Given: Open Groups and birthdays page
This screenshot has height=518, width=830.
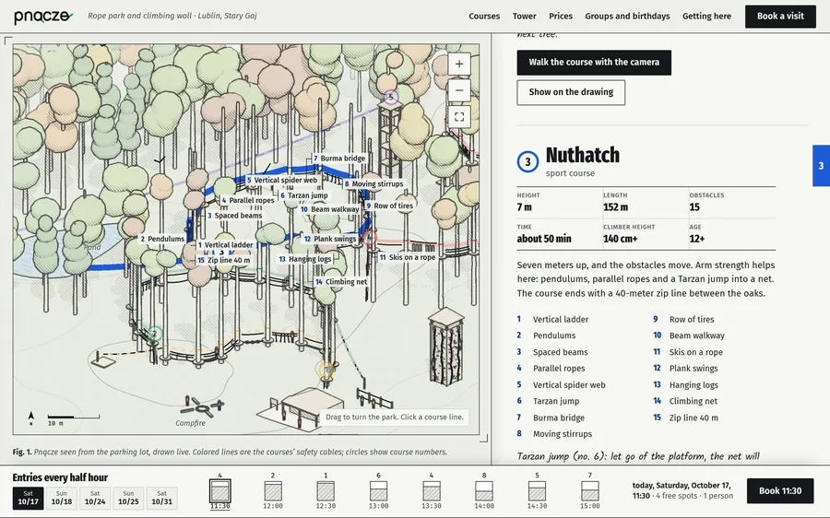Looking at the screenshot, I should click(x=627, y=16).
